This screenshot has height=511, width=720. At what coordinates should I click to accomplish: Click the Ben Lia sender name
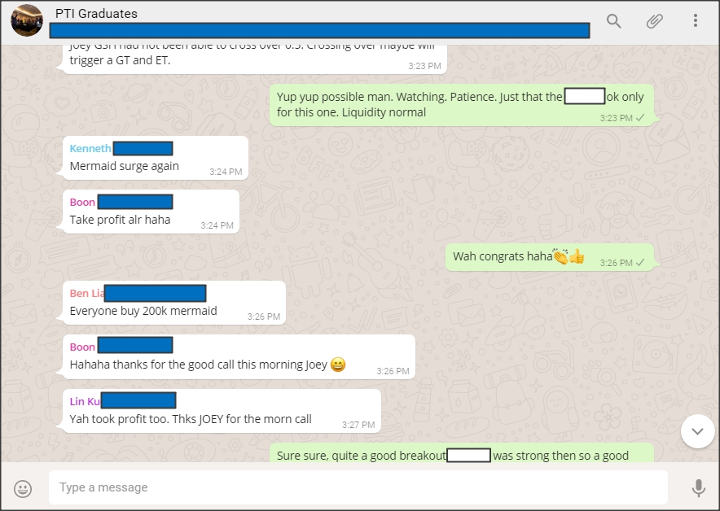87,294
